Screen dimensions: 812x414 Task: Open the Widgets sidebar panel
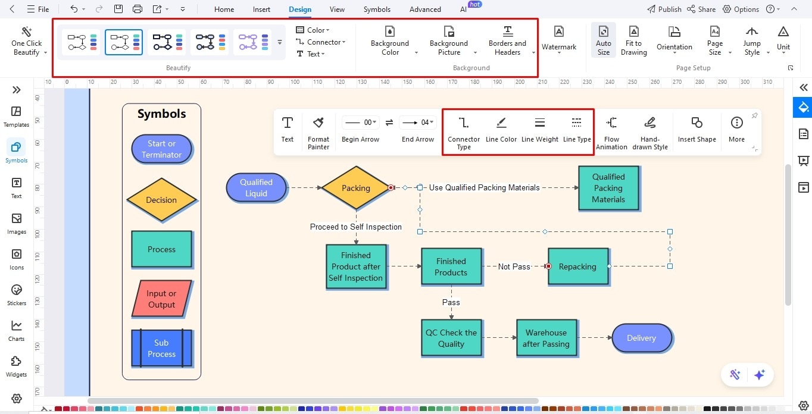click(16, 366)
